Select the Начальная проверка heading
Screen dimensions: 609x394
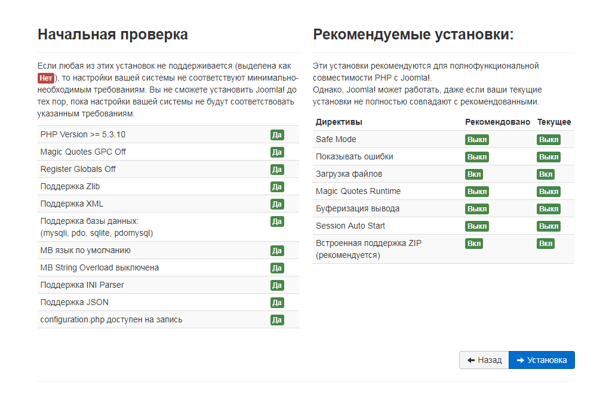113,35
